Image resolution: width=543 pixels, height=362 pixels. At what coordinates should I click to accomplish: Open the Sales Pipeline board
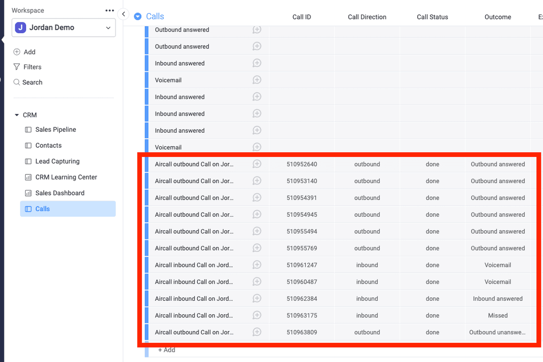[x=55, y=129]
